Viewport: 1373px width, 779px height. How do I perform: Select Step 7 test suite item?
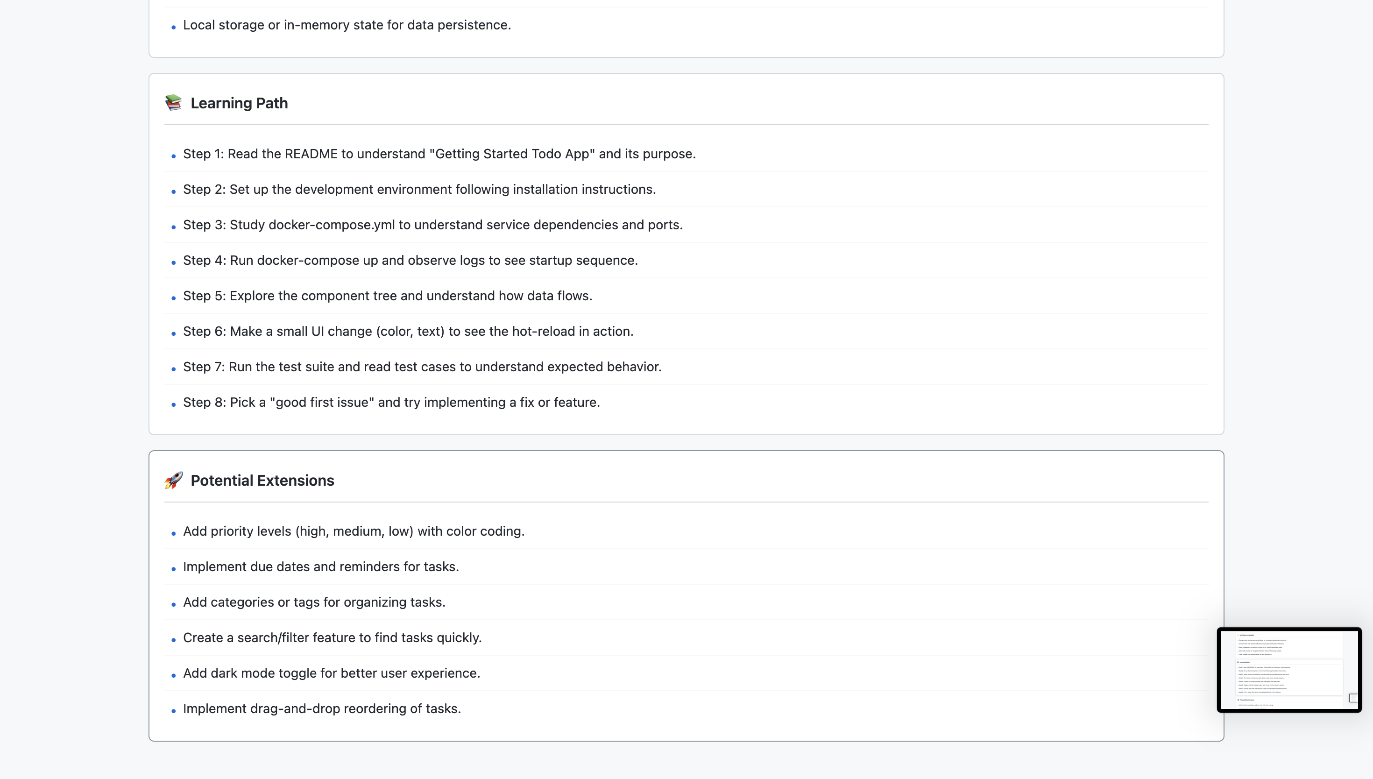click(422, 367)
